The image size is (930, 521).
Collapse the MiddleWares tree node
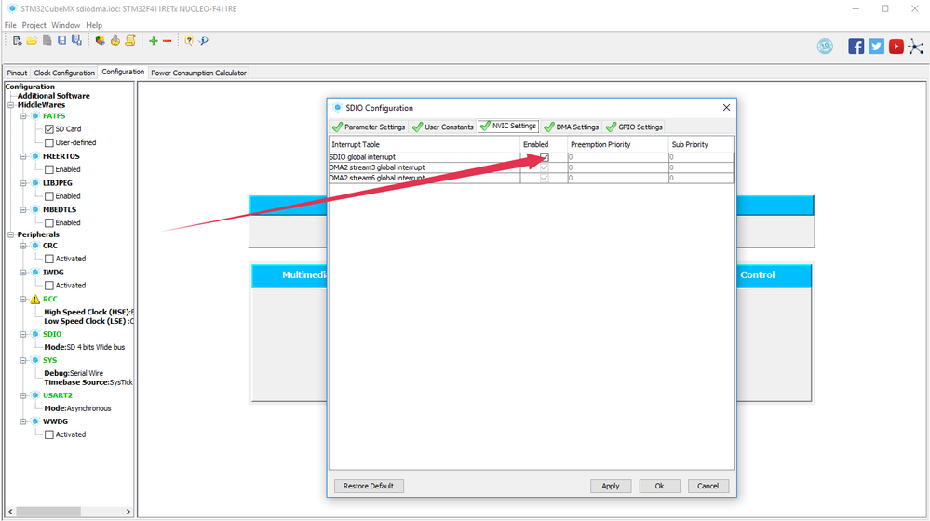(x=10, y=105)
